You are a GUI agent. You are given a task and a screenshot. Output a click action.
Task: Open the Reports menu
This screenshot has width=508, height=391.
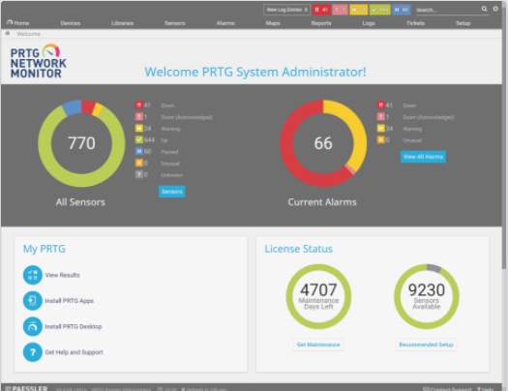click(321, 23)
